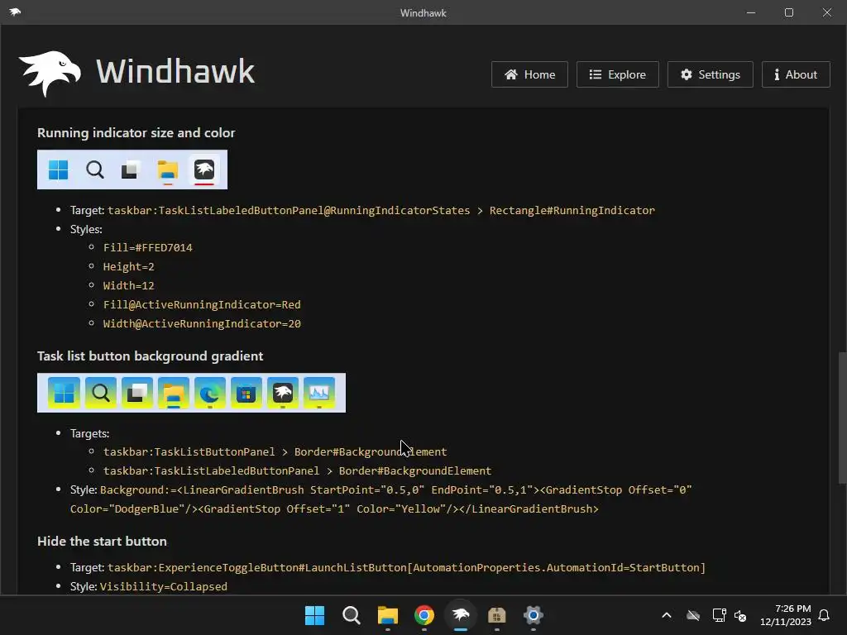Open the notification bell icon
This screenshot has height=635, width=847.
click(824, 615)
